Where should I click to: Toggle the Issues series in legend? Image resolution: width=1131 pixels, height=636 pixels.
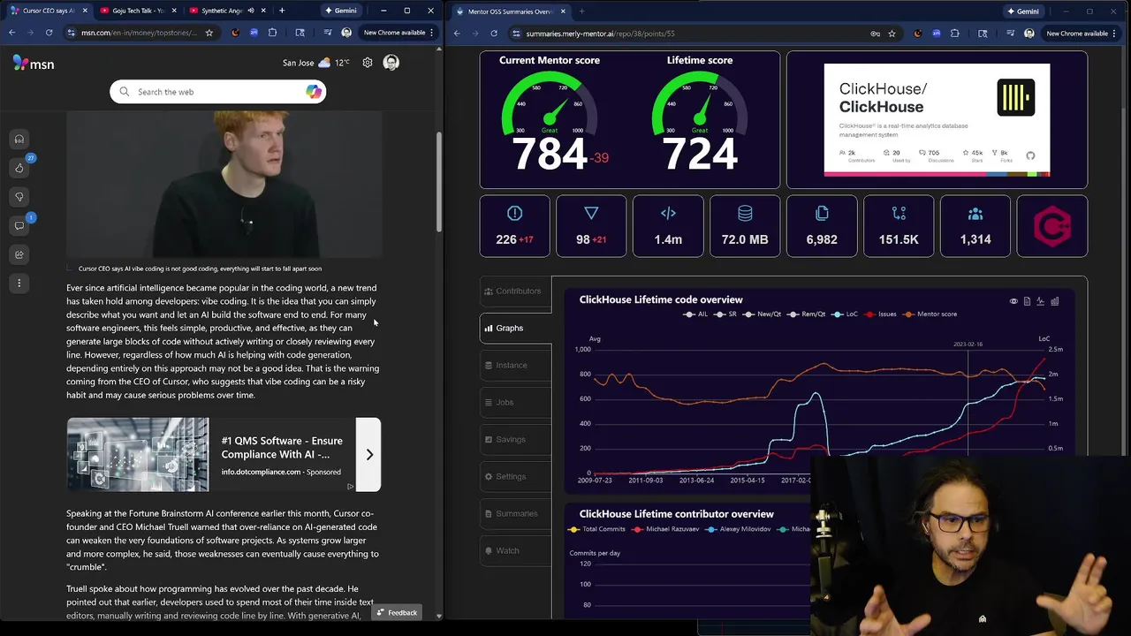881,314
